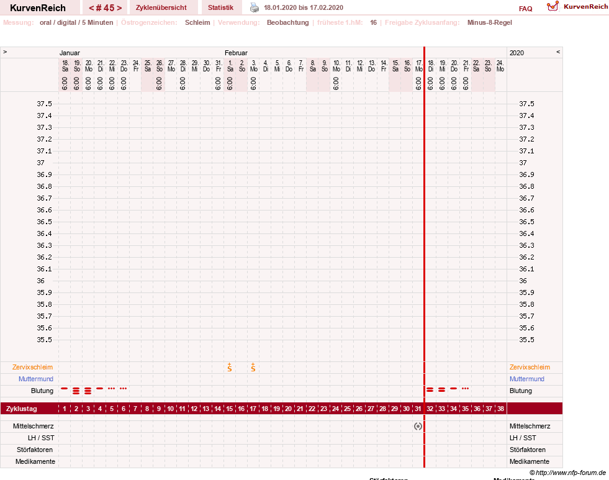Click the cervical mucus S+ symbol on 1. Sa
Screen dimensions: 609x480
tap(230, 367)
